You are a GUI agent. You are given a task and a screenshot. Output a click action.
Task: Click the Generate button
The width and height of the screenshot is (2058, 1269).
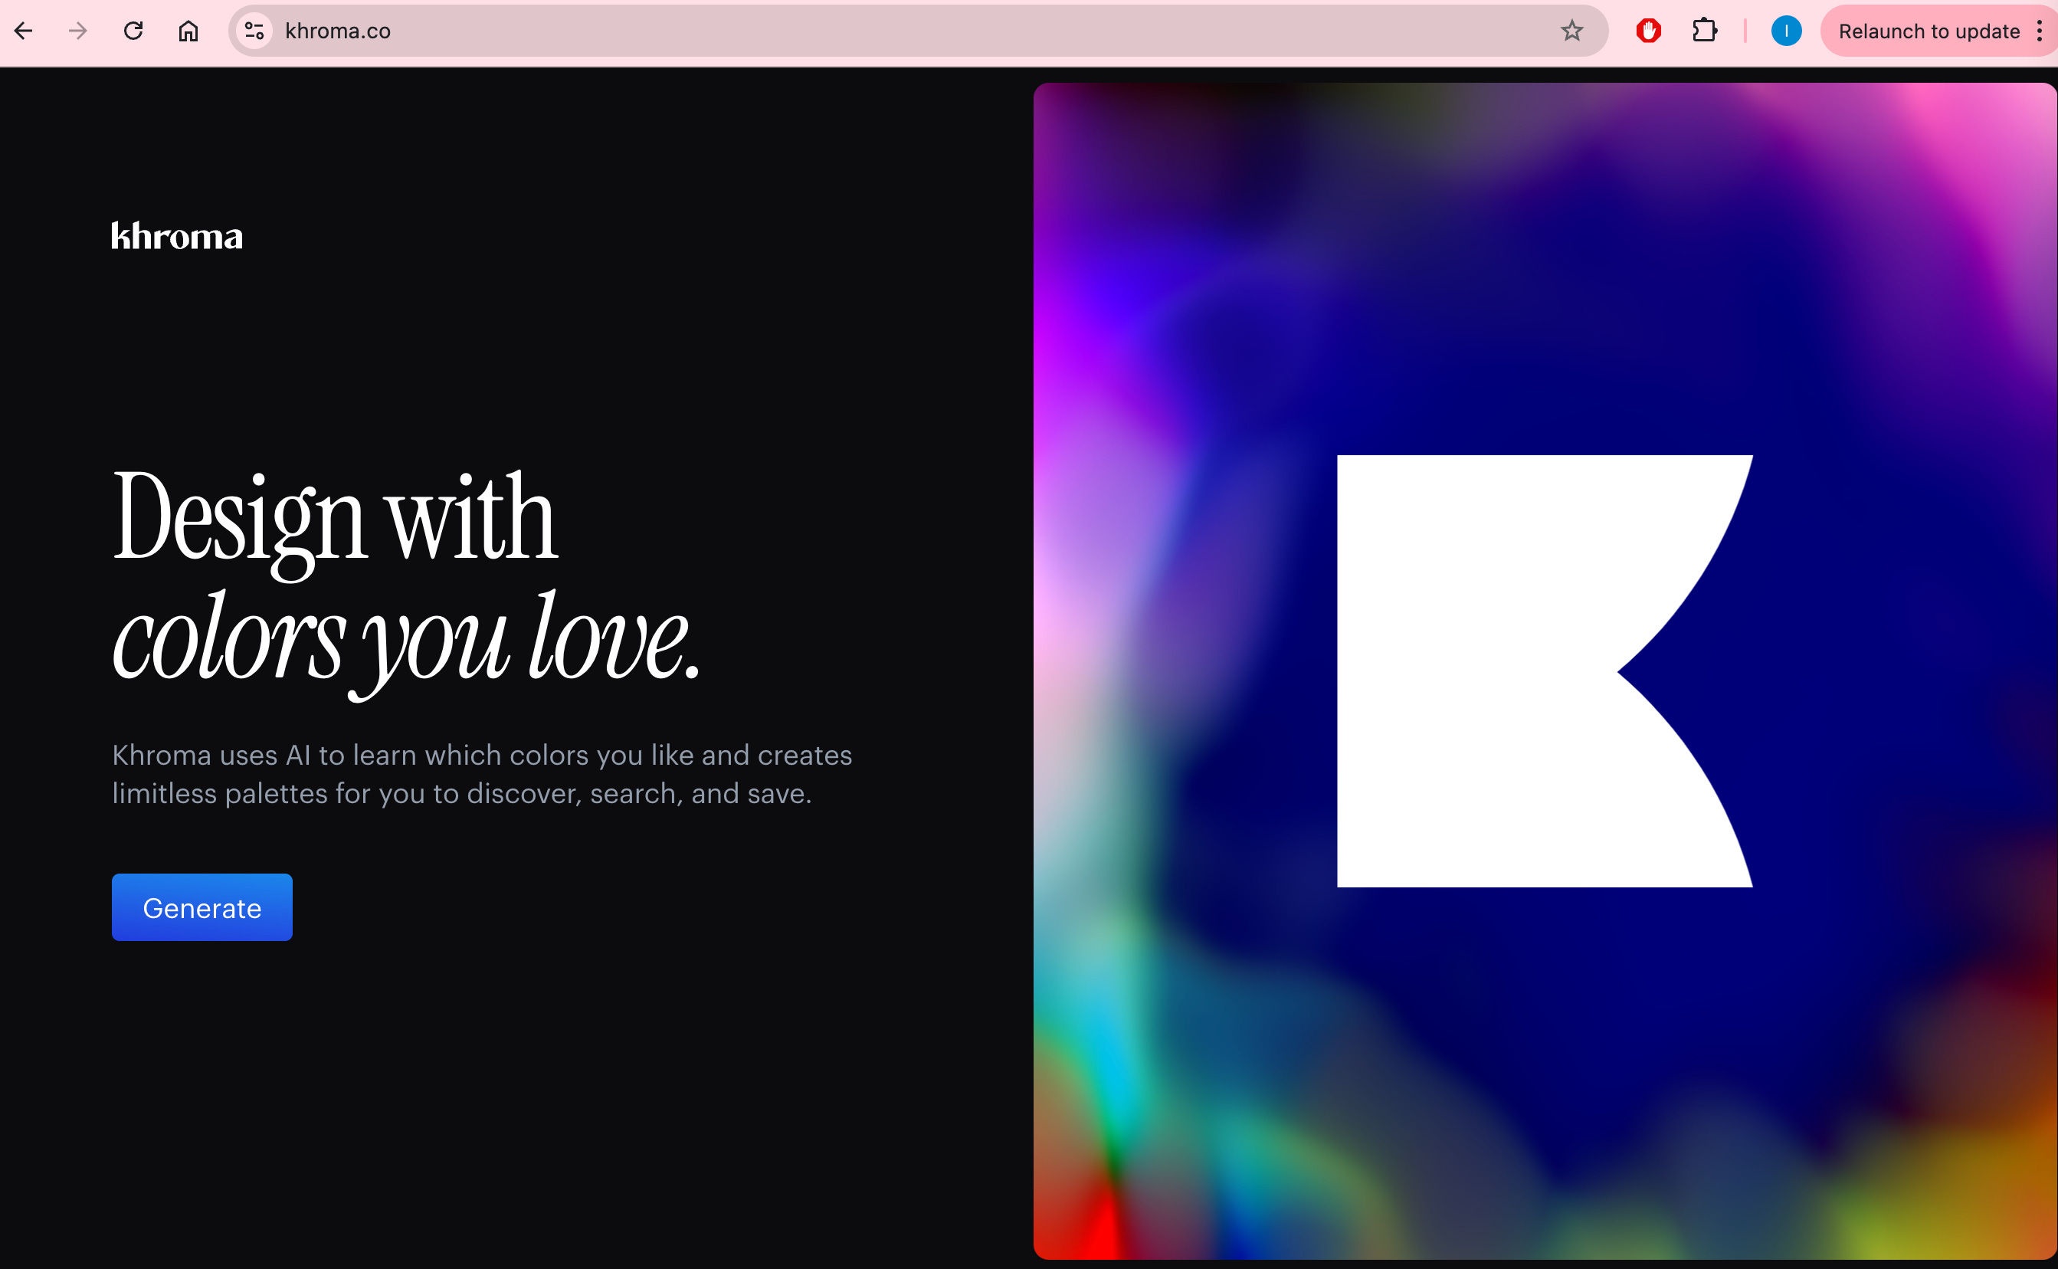coord(202,907)
